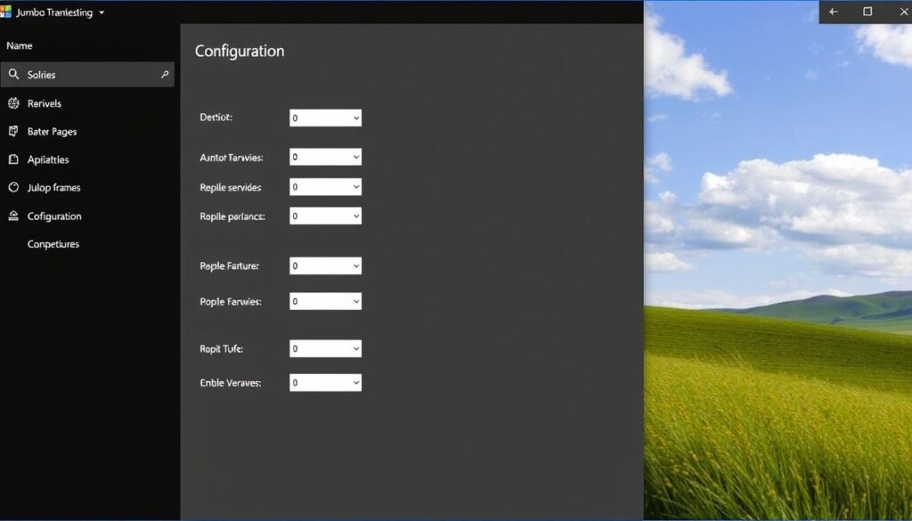
Task: Click the colorful app logo in title bar
Action: (6, 12)
